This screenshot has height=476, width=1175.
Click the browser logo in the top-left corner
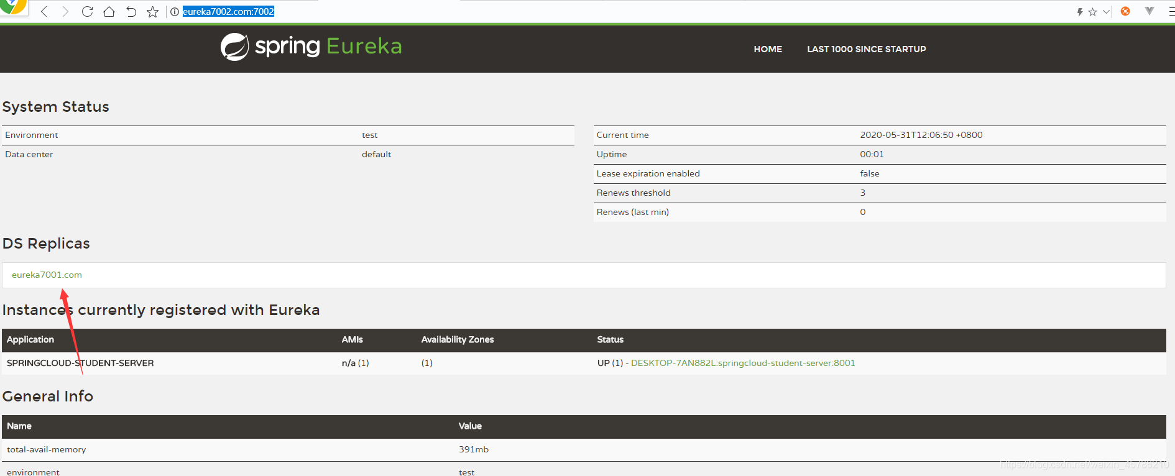[x=12, y=7]
